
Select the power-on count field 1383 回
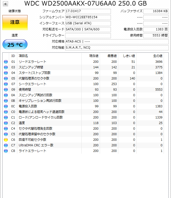pos(156,29)
